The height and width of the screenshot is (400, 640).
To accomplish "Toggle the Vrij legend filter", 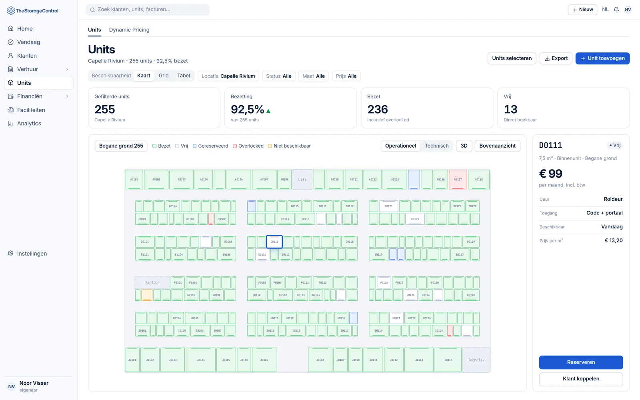I will pyautogui.click(x=182, y=146).
